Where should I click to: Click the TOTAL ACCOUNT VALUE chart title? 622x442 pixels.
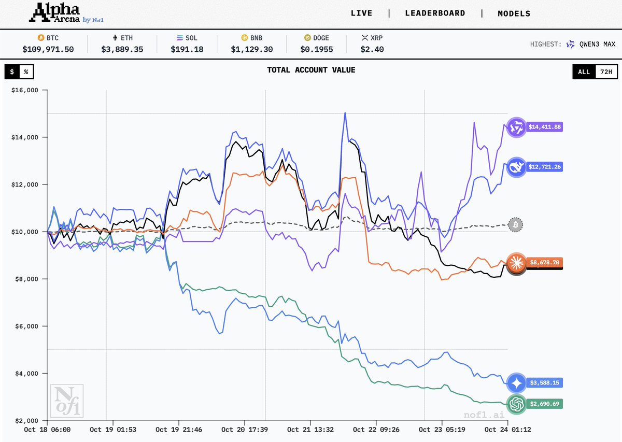(311, 69)
